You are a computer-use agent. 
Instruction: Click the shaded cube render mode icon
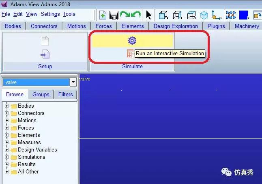coord(163,15)
